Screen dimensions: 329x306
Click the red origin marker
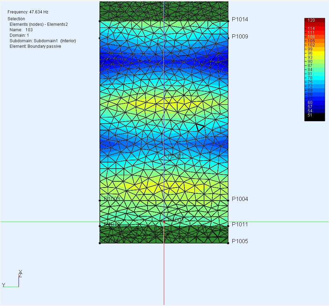(x=164, y=222)
